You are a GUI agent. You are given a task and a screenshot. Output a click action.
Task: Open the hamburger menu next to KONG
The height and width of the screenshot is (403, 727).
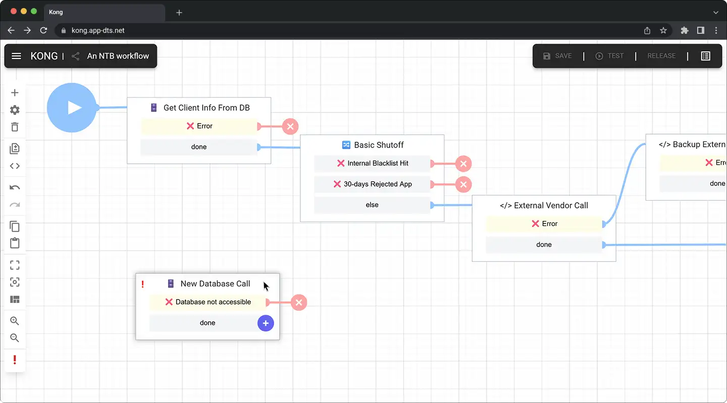tap(16, 56)
